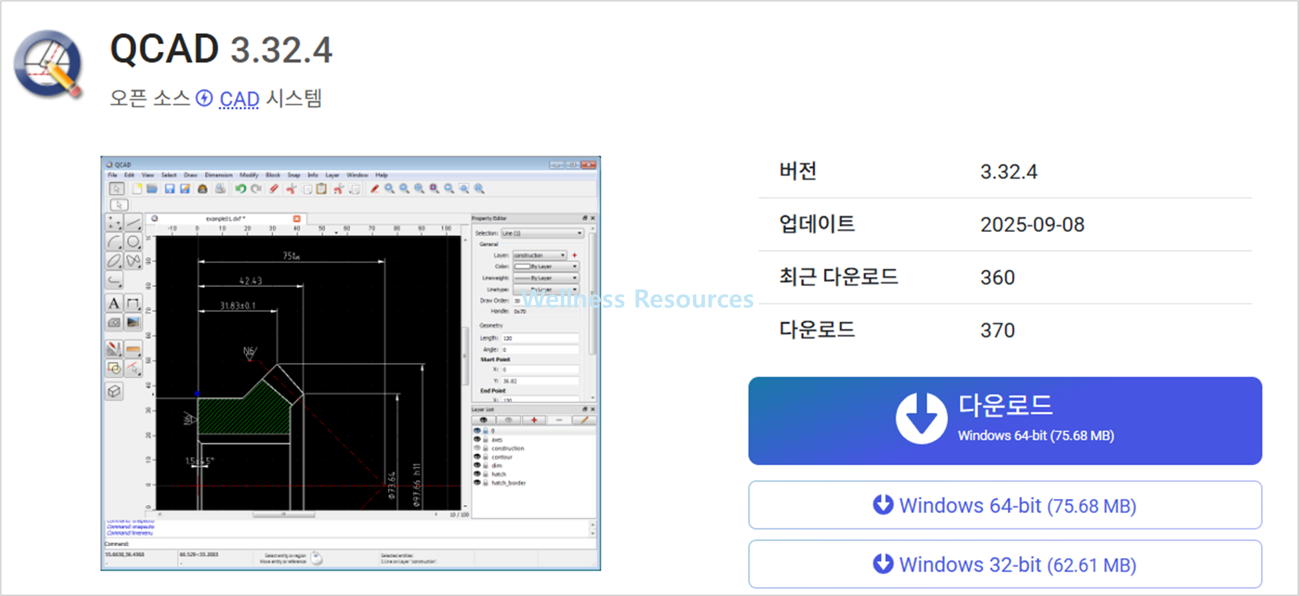Viewport: 1299px width, 596px height.
Task: Choose the Windows 64-bit (75.68 MB) outlined download
Action: pyautogui.click(x=1005, y=505)
